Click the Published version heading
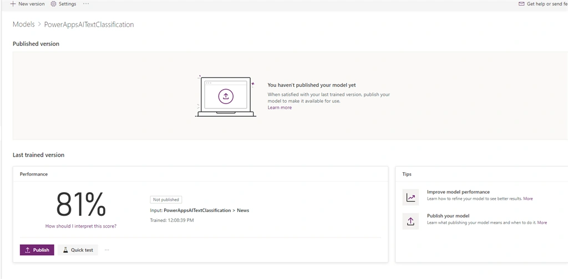The image size is (568, 279). pos(36,44)
